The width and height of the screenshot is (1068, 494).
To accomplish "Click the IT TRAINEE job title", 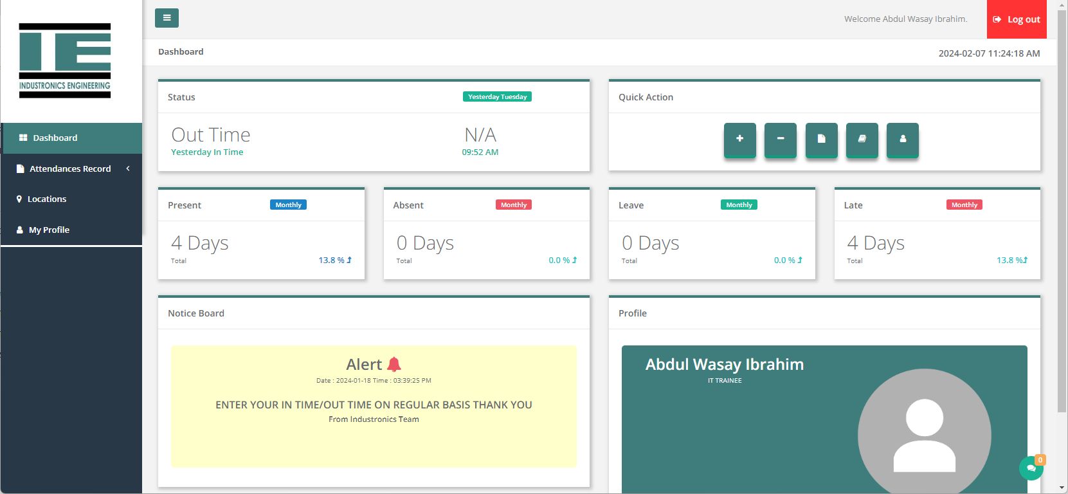I will [x=725, y=381].
